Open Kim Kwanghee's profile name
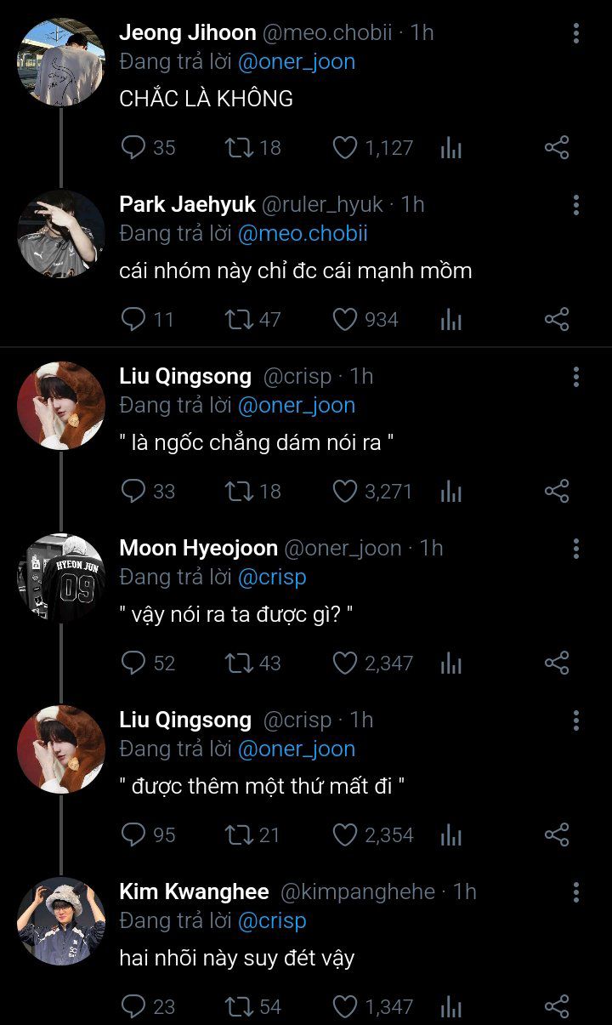The height and width of the screenshot is (1025, 612). pyautogui.click(x=194, y=892)
